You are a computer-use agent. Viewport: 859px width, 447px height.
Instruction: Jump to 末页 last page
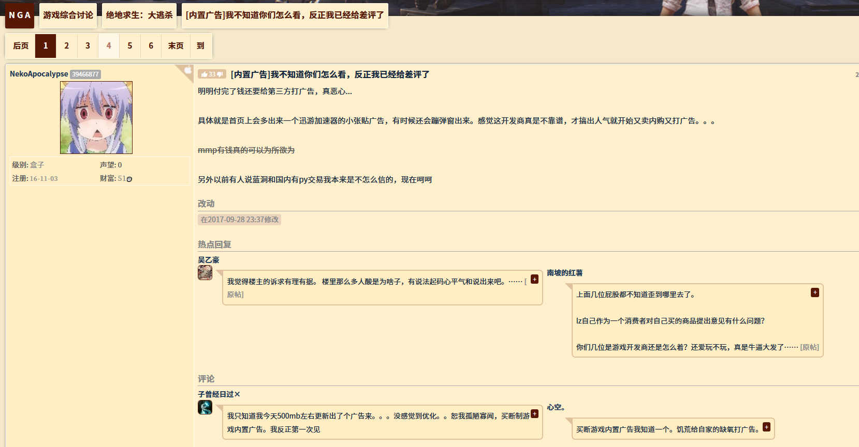pyautogui.click(x=176, y=46)
